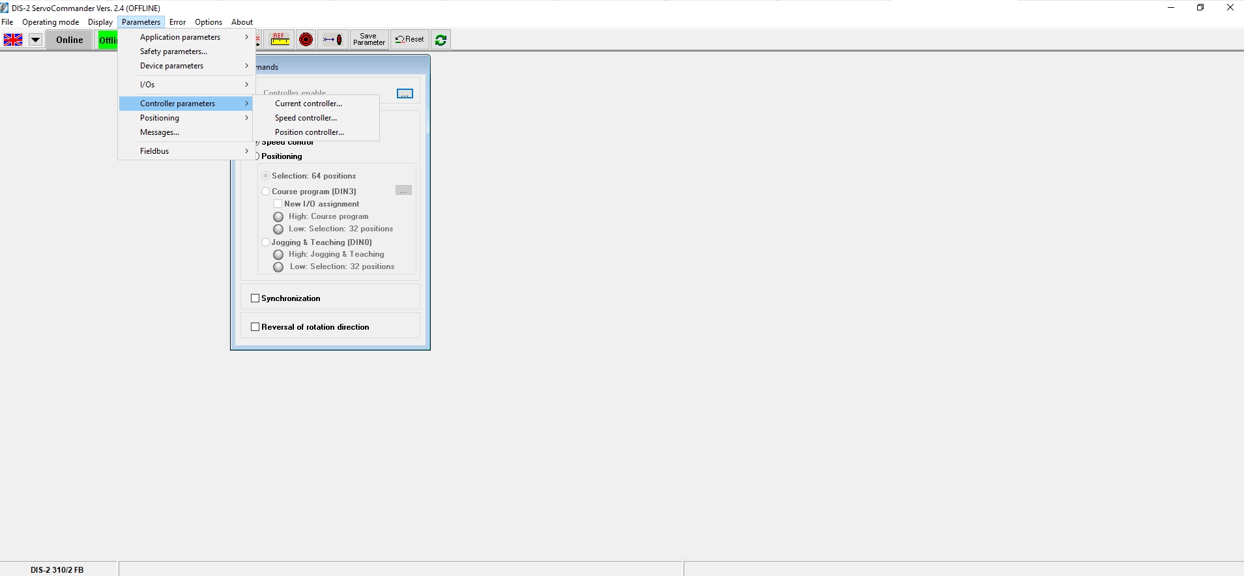Click the red target icon in toolbar
Viewport: 1244px width, 576px height.
(306, 40)
